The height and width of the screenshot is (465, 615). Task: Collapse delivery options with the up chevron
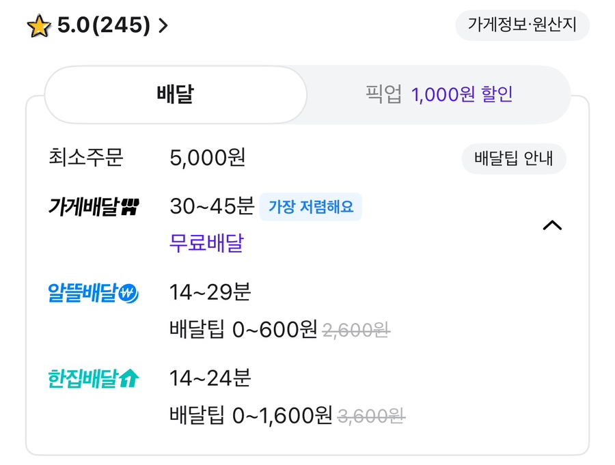pos(551,225)
